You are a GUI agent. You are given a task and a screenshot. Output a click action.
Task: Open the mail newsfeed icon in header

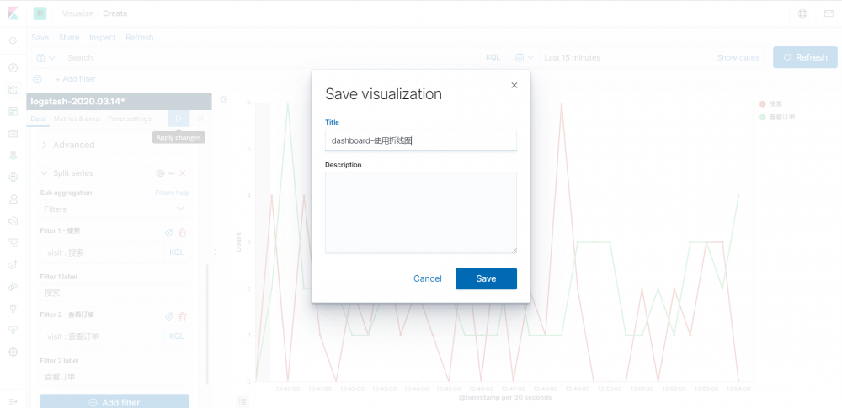829,14
